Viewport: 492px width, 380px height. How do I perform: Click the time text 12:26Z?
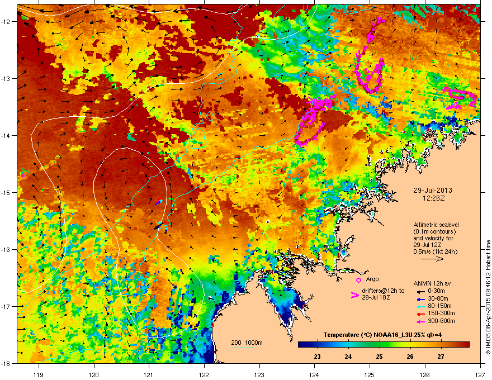(x=433, y=198)
